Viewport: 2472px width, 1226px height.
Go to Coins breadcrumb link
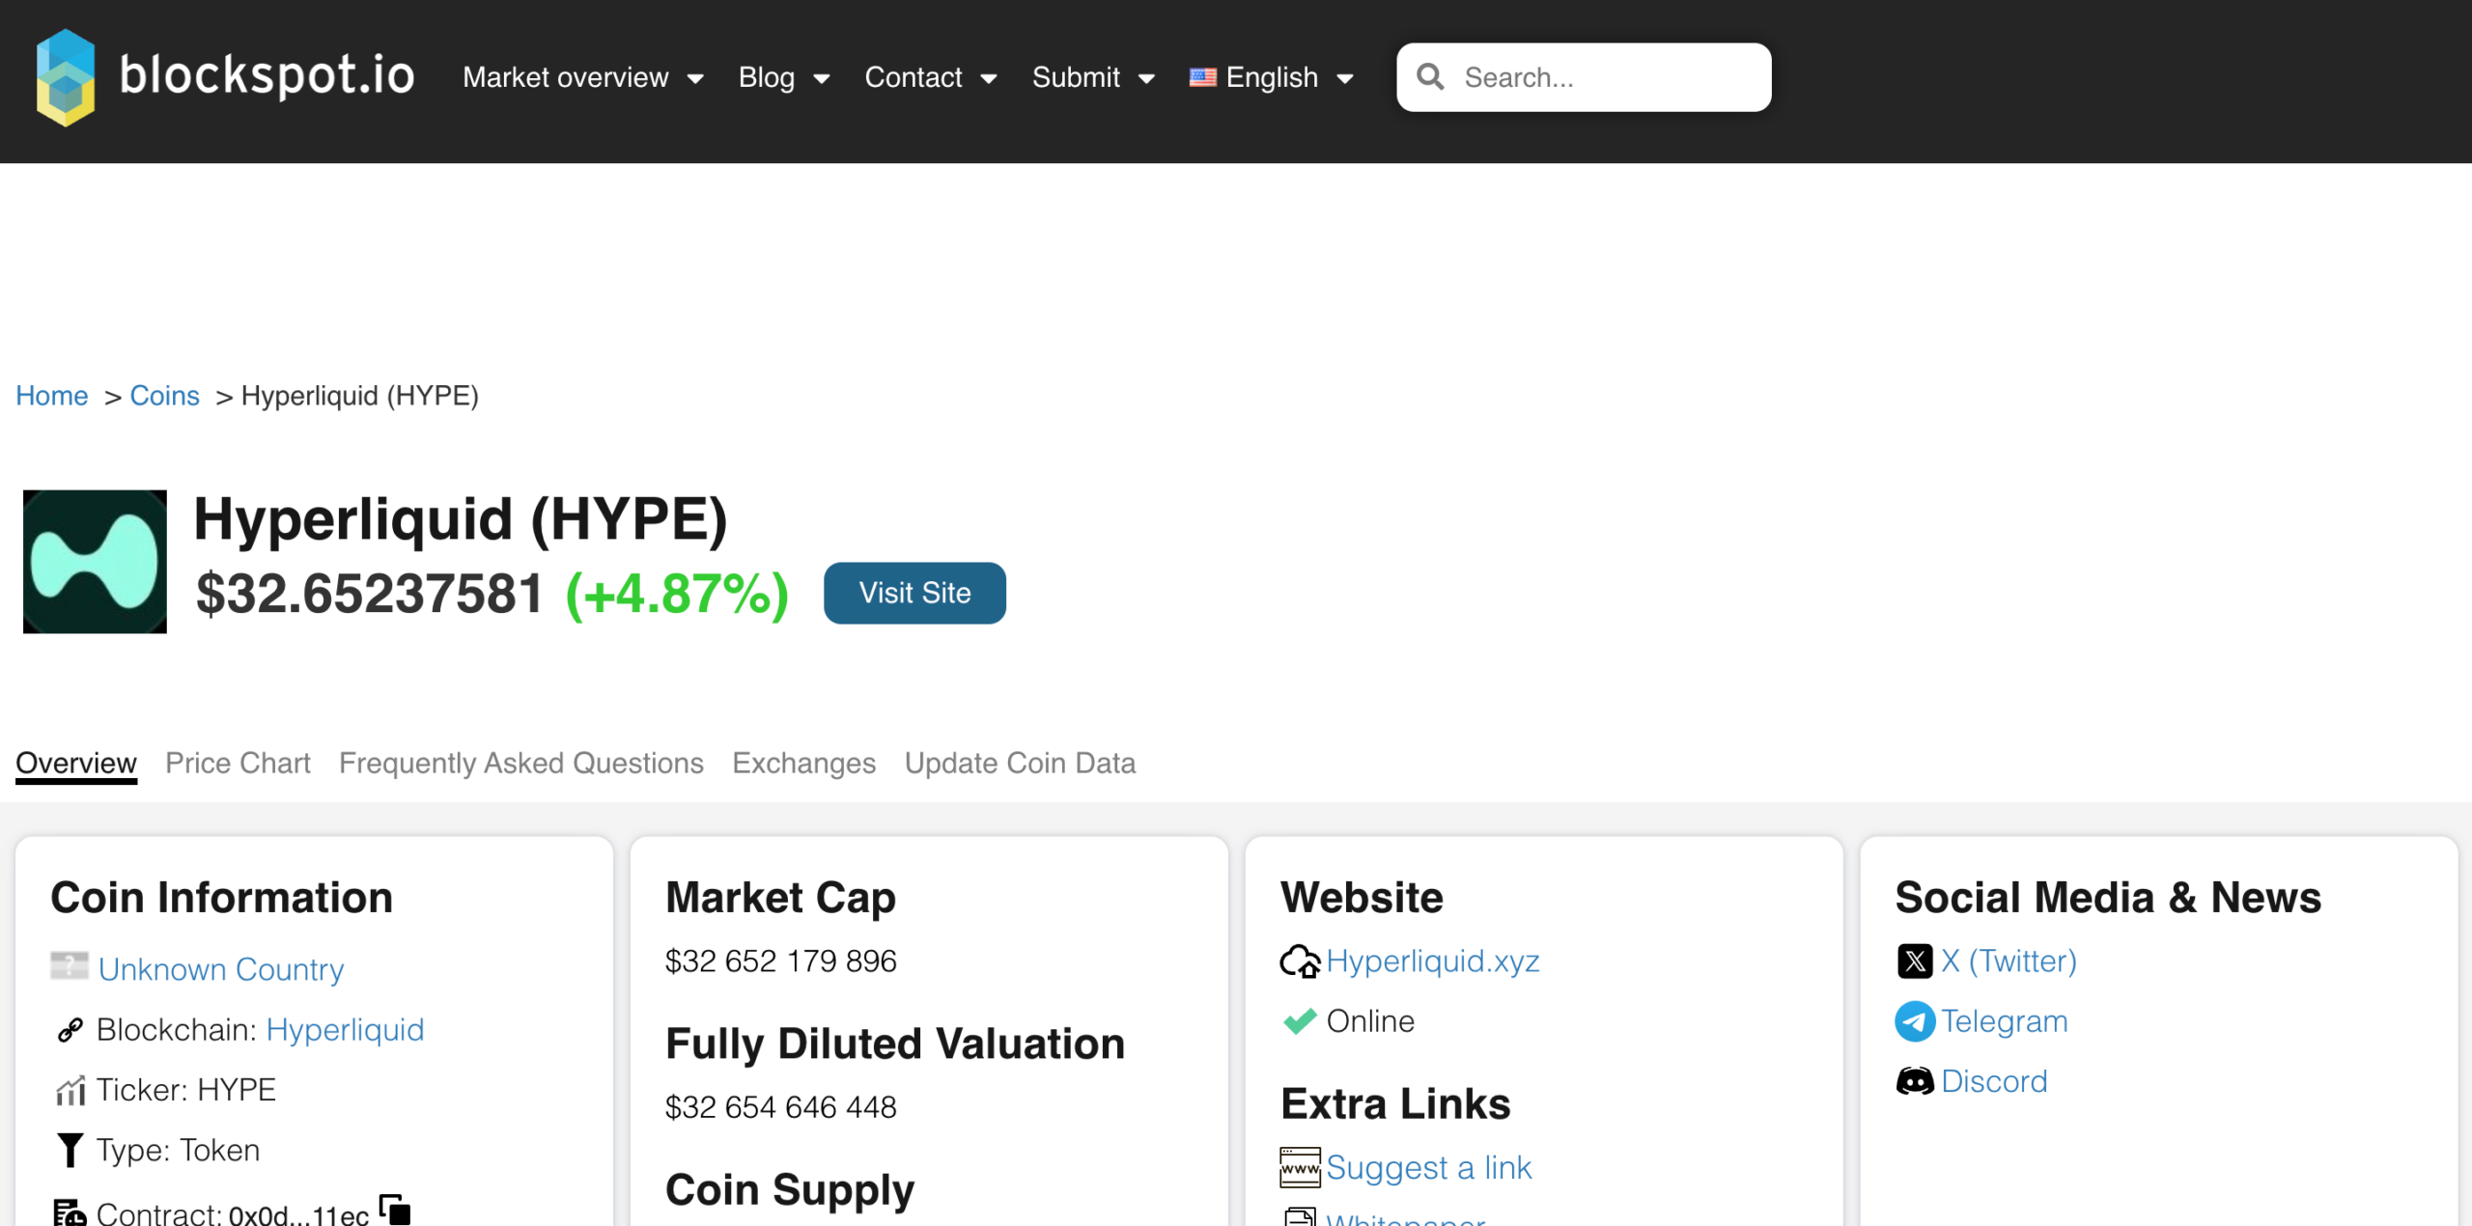click(164, 396)
